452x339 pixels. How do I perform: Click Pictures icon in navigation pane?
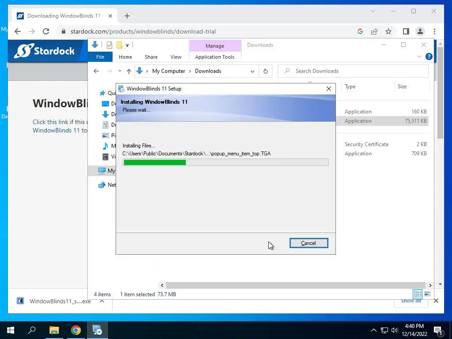(x=105, y=135)
